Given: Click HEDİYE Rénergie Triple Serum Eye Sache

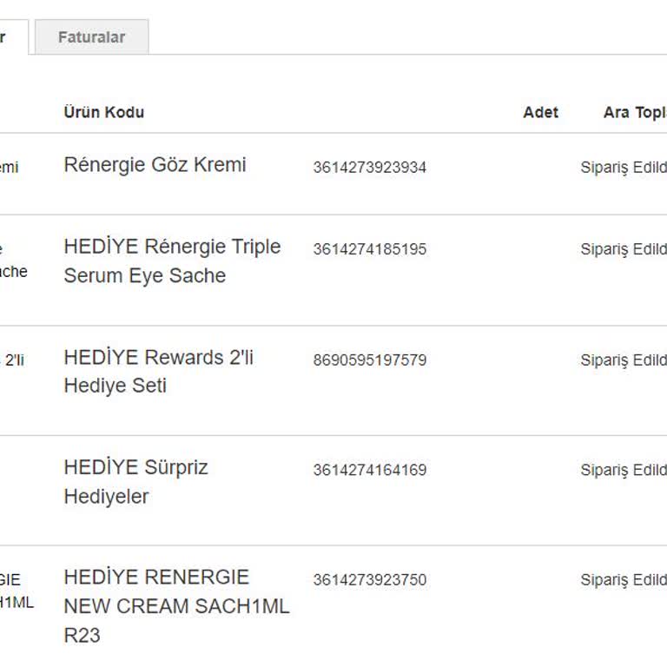Looking at the screenshot, I should click(172, 261).
